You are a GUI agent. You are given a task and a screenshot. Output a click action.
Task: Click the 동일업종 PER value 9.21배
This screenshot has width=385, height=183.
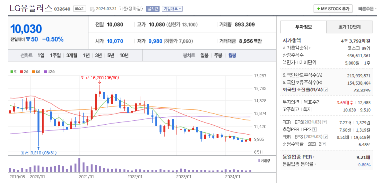point(363,157)
